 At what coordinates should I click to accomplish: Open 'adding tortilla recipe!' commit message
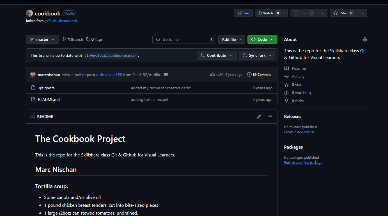pos(150,99)
